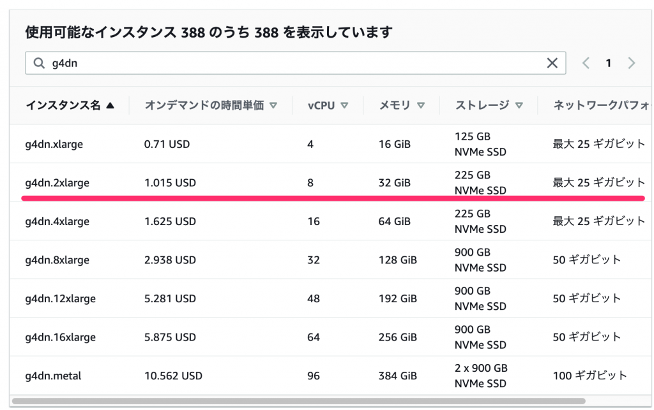Click the search magnifier icon

click(x=39, y=63)
